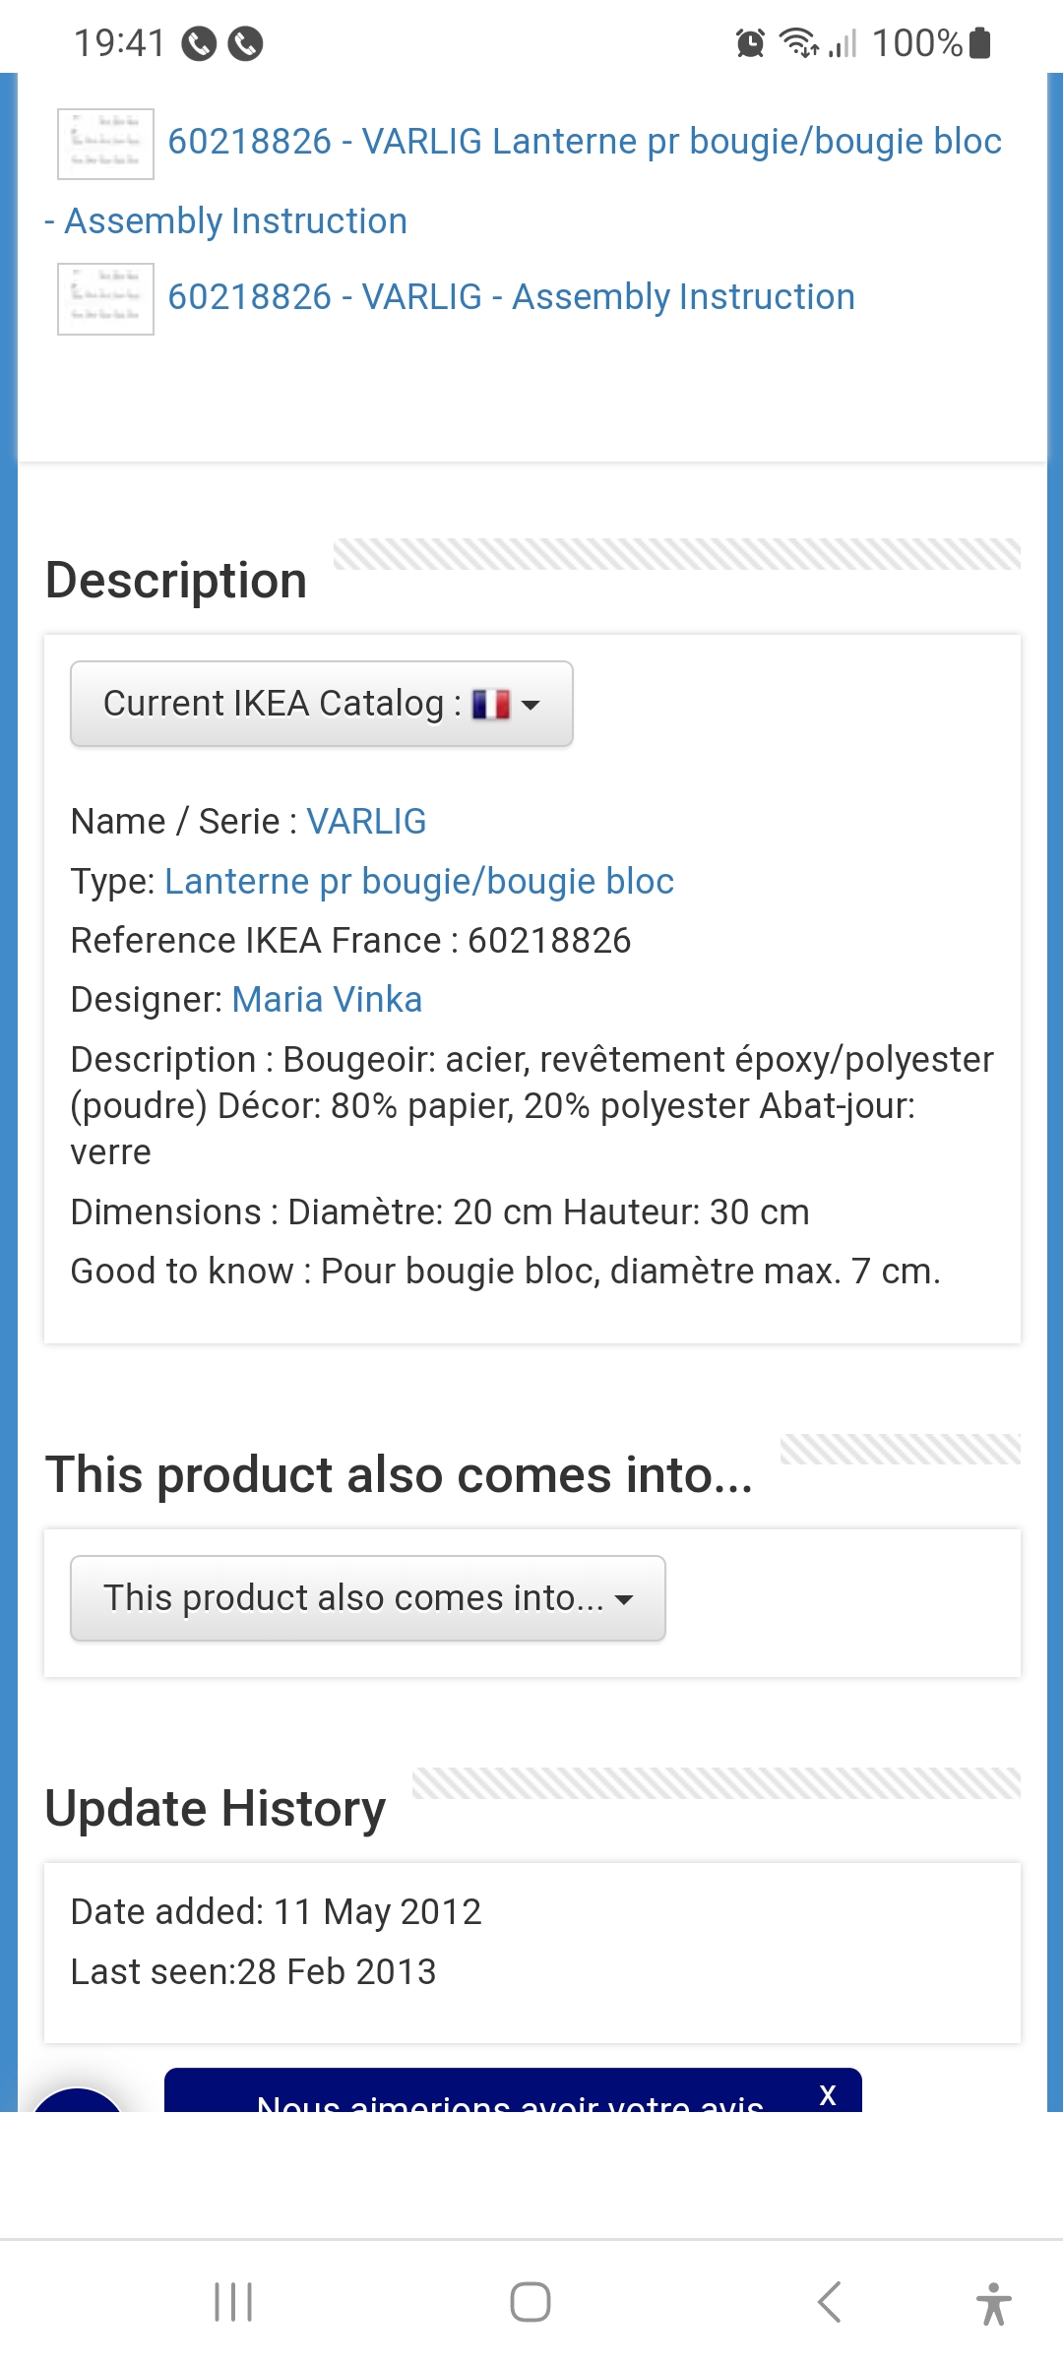Open thumbnail of VARLIG Lanterne assembly instruction
Image resolution: width=1063 pixels, height=2362 pixels.
pyautogui.click(x=105, y=144)
